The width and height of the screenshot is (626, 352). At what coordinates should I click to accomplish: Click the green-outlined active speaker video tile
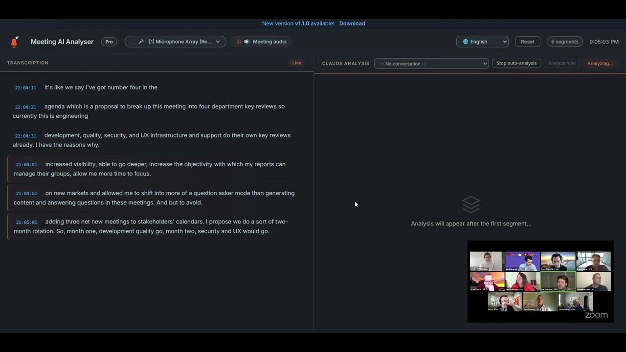pyautogui.click(x=558, y=281)
